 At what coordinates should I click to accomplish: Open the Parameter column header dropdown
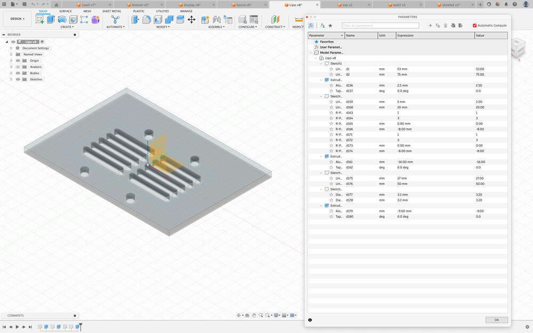342,35
